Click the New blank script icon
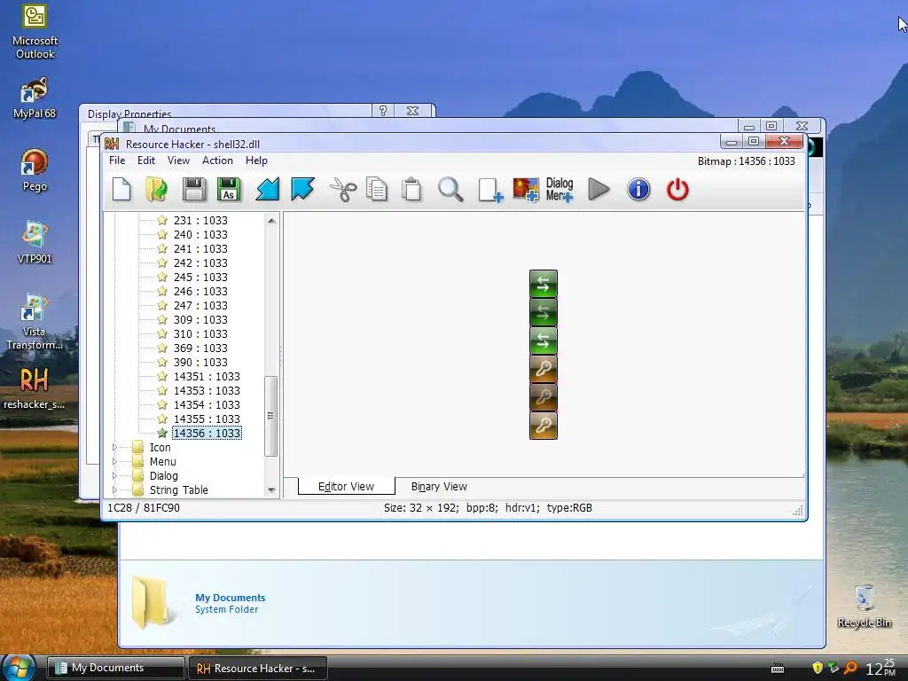 click(121, 190)
